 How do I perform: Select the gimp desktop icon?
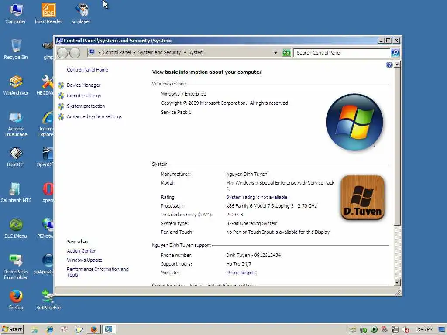click(48, 51)
